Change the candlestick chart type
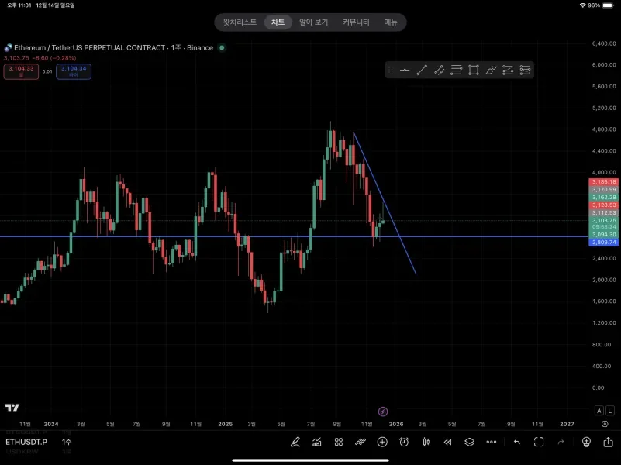 pyautogui.click(x=426, y=442)
